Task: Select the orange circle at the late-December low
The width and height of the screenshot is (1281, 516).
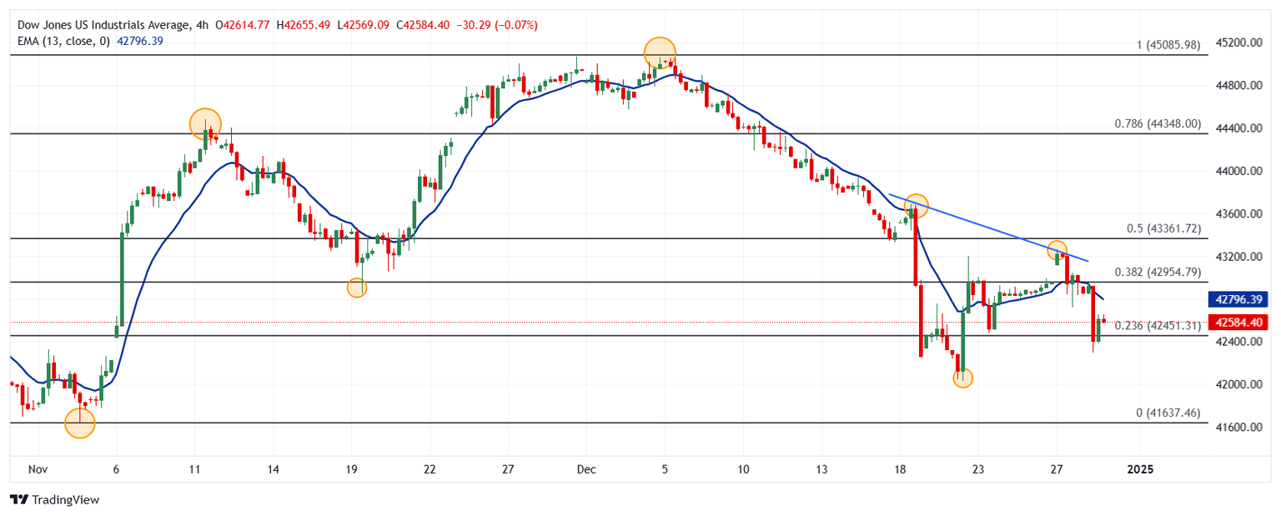Action: tap(963, 378)
